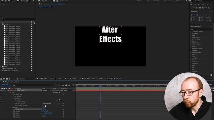Click the After Effects text in composition

(110, 34)
